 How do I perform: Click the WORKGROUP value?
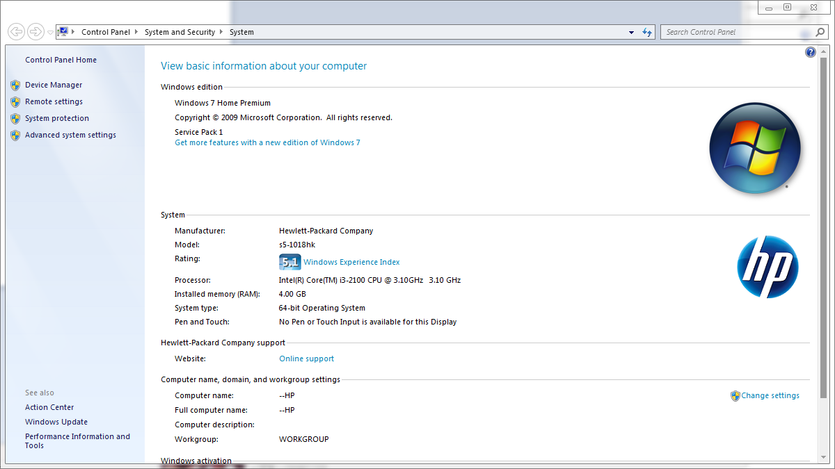pyautogui.click(x=304, y=439)
